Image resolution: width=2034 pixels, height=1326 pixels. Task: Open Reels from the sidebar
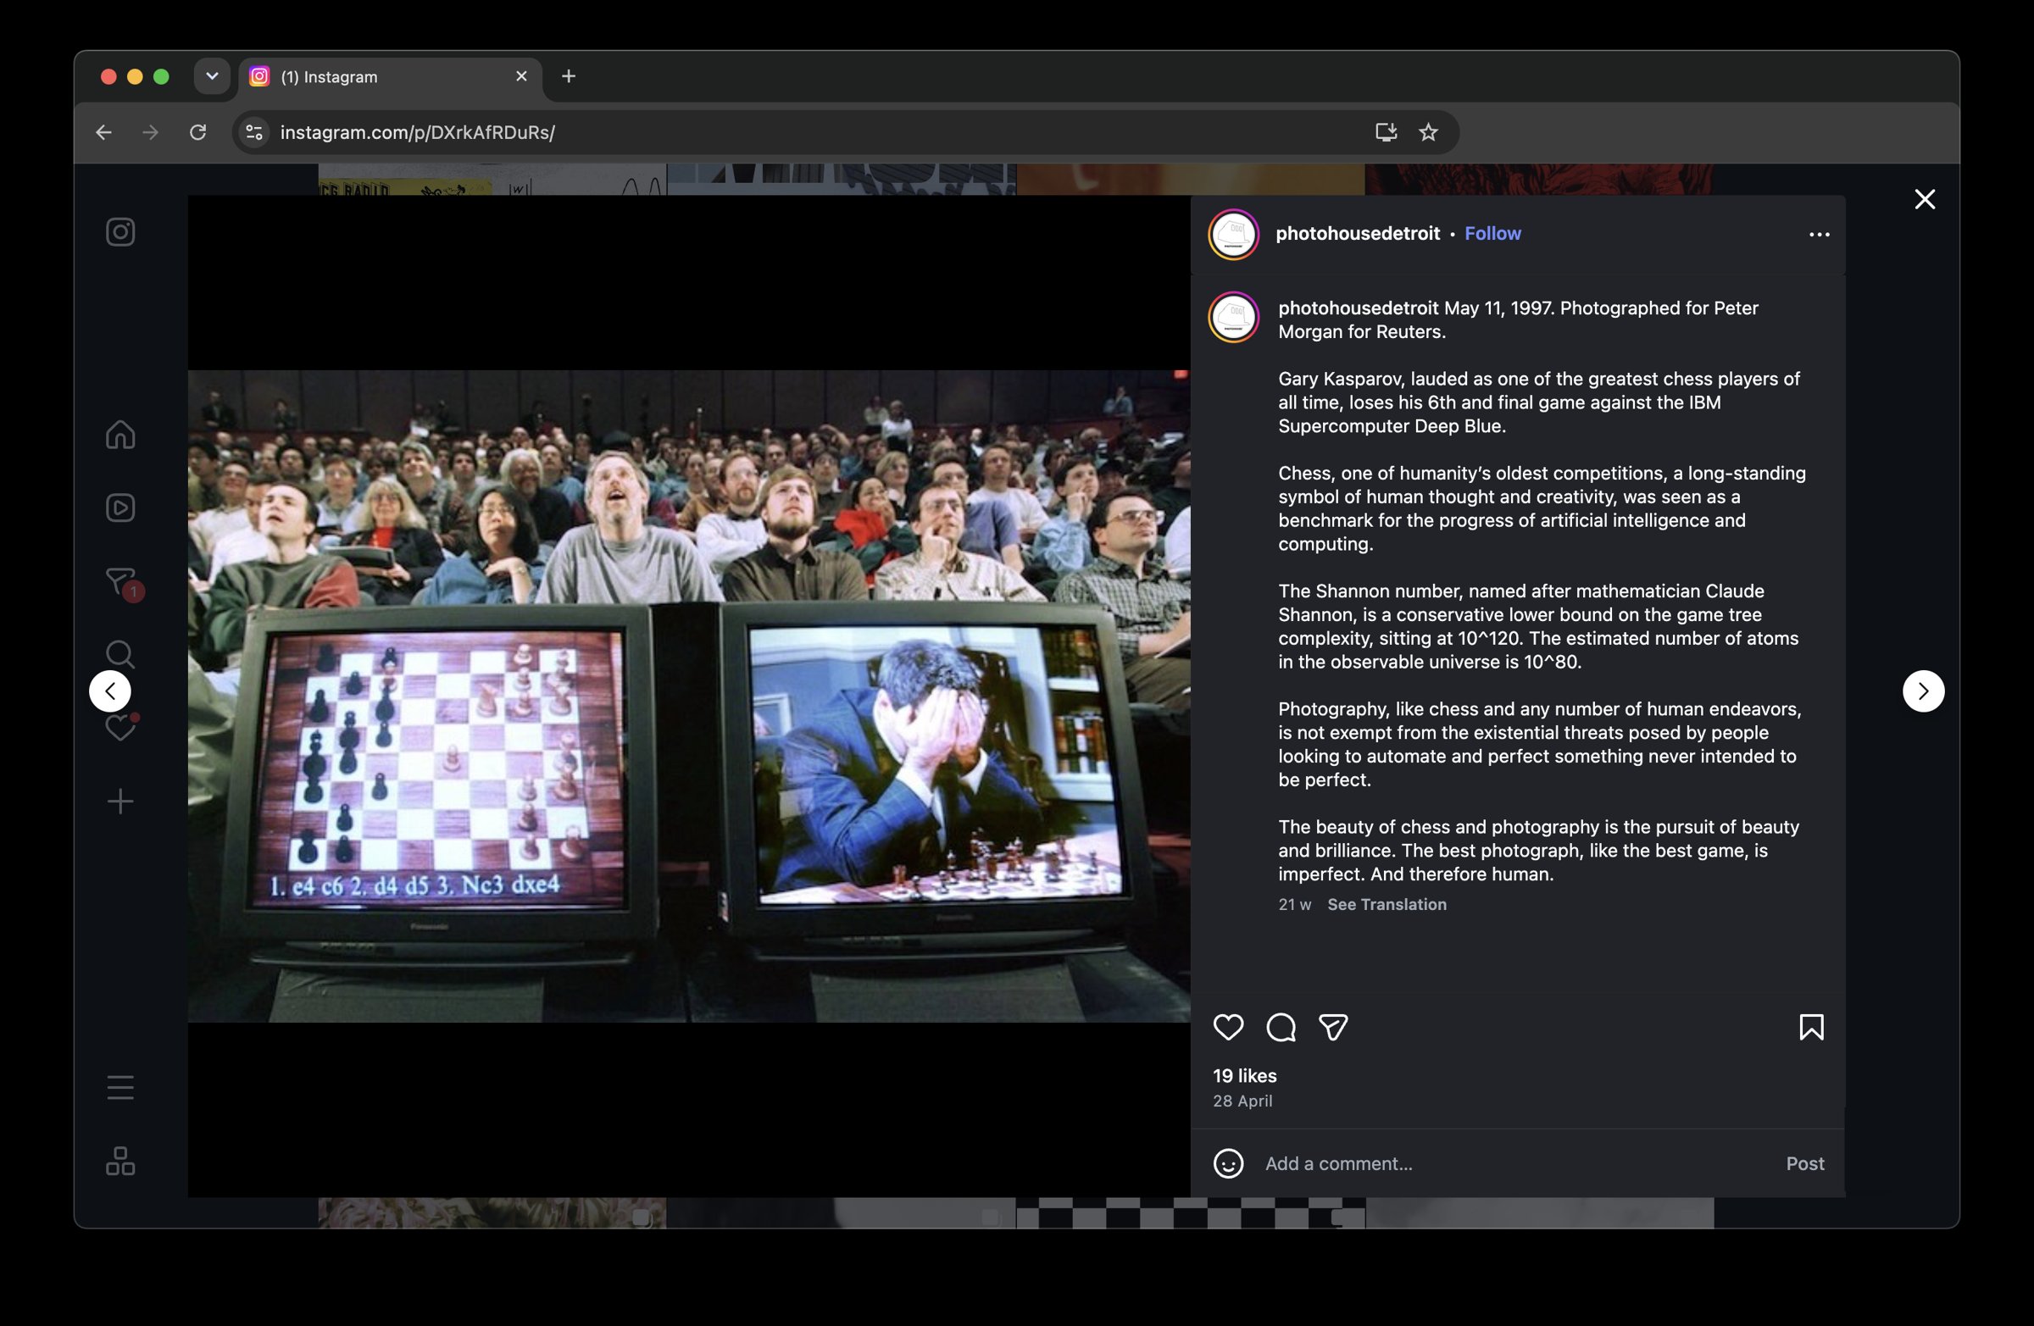120,508
